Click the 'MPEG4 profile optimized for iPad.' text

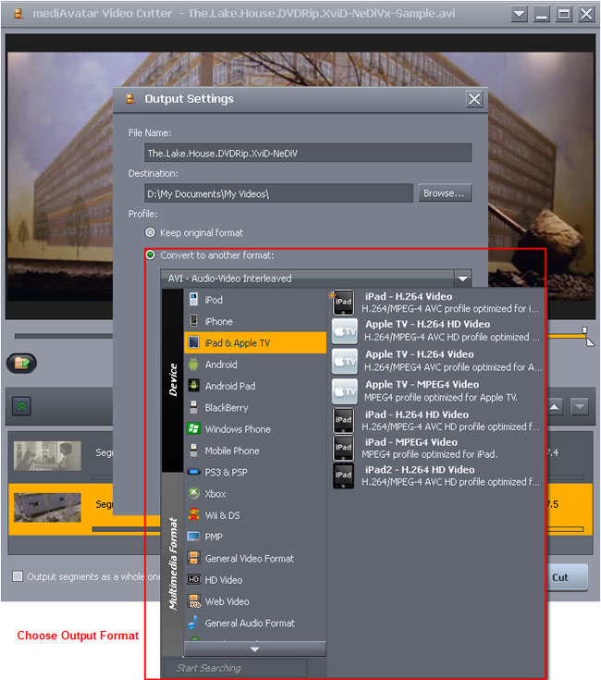pyautogui.click(x=429, y=454)
